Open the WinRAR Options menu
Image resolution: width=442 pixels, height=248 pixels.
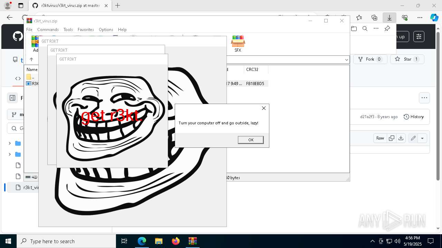point(106,30)
